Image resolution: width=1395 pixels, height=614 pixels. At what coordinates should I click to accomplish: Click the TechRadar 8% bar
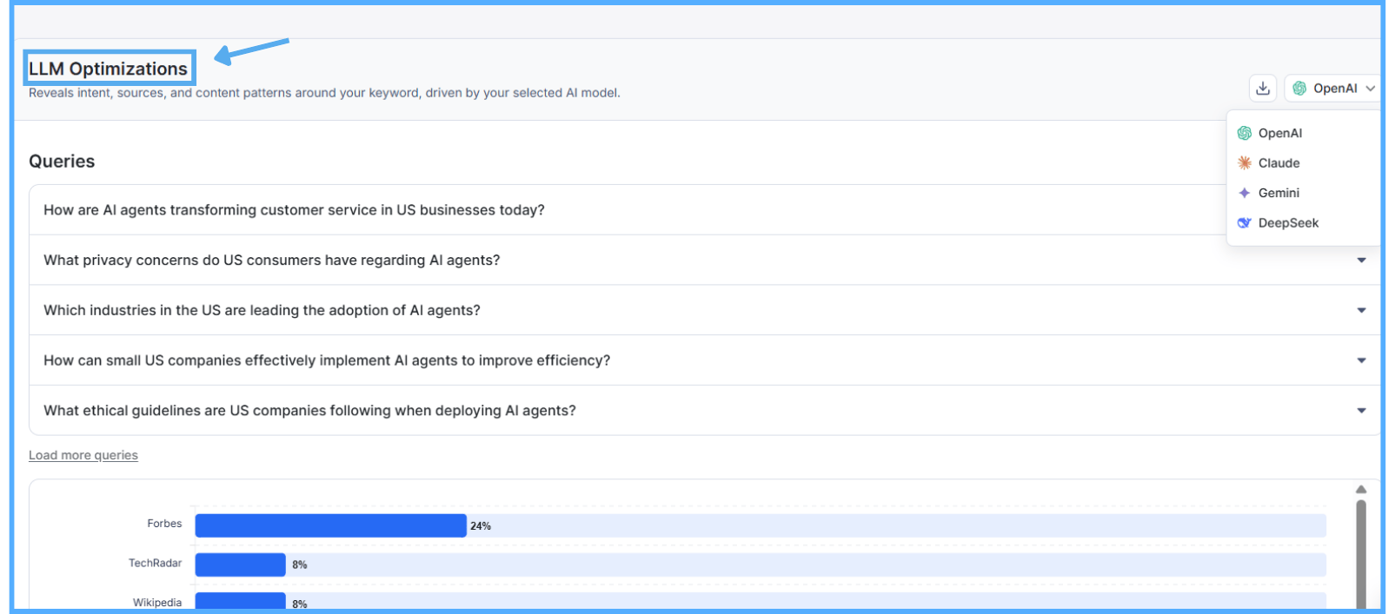click(240, 564)
